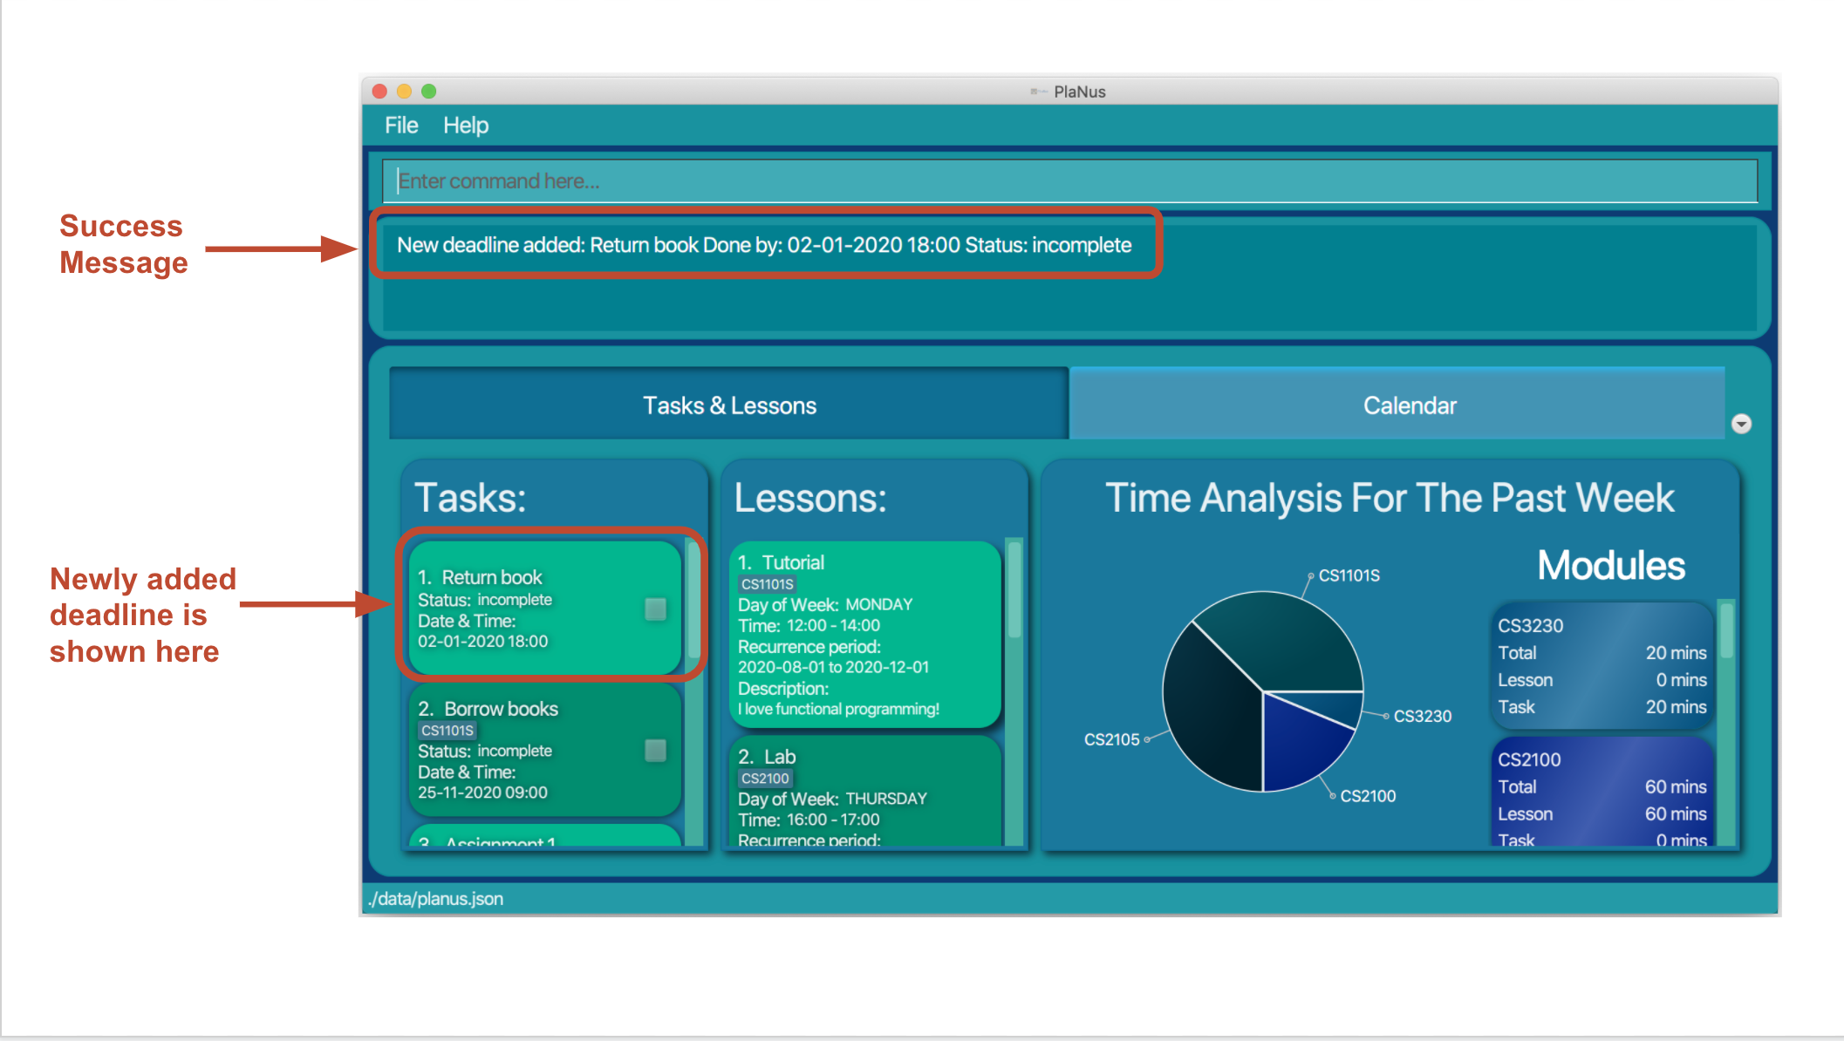Image resolution: width=1844 pixels, height=1041 pixels.
Task: Click the ./data/planus.json status bar path
Action: point(435,899)
